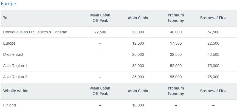Click the 12,500 Main Cabin value for Europe

point(138,43)
